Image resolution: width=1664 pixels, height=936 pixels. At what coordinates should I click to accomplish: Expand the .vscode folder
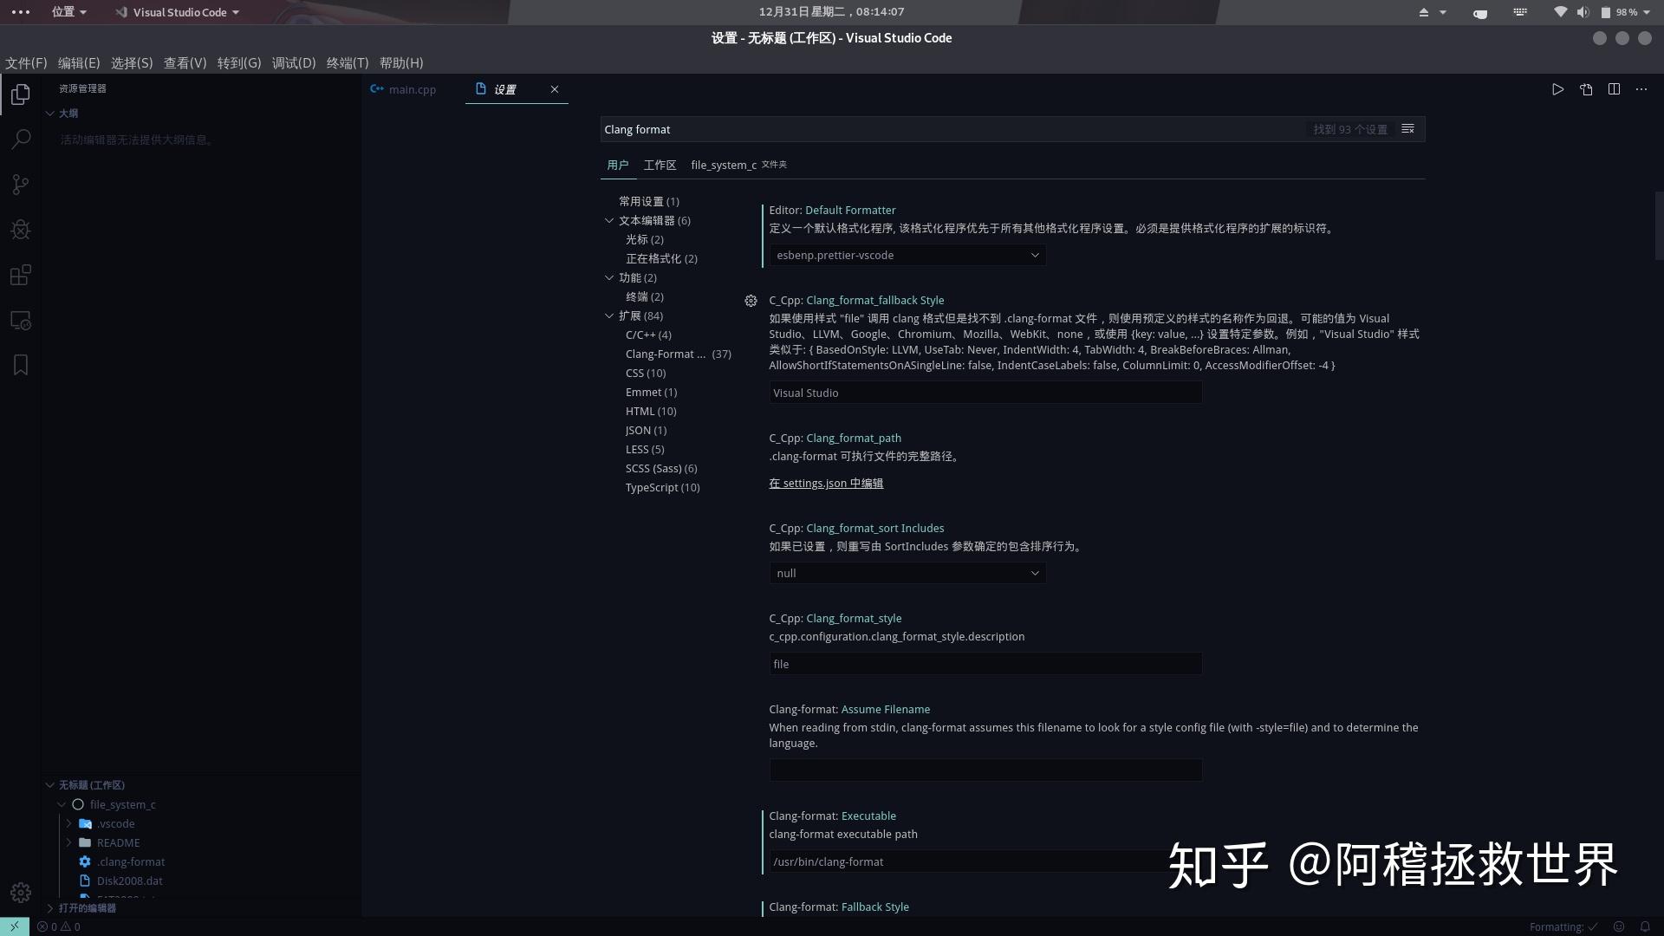click(69, 823)
